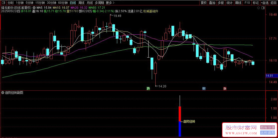Click the MA5: 15.94 indicator value
The image size is (278, 138).
[44, 8]
